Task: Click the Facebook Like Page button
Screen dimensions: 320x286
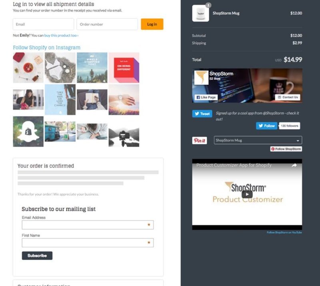Action: [x=206, y=97]
